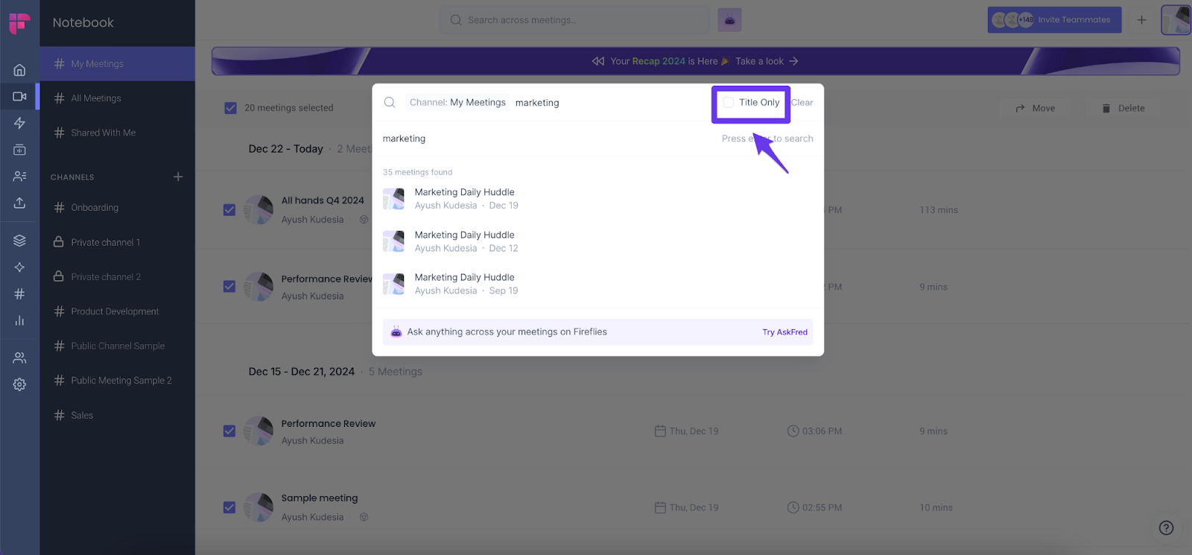This screenshot has width=1192, height=555.
Task: Open the analytics bar chart icon
Action: click(x=19, y=321)
